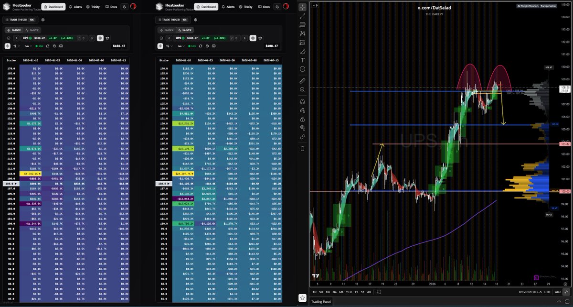Open the Trading Panel tab

click(x=321, y=302)
